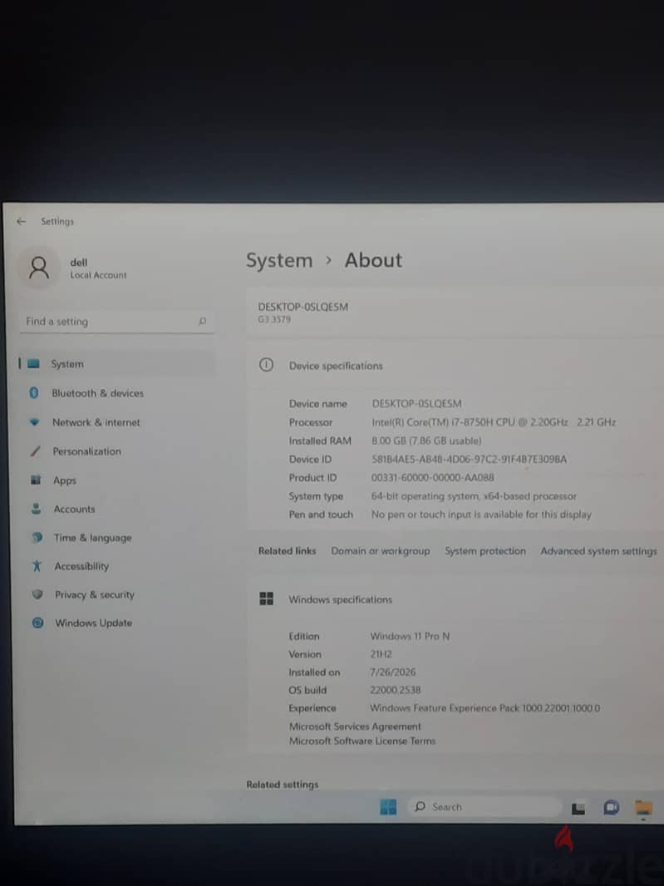Click the info icon beside Device specifications
The height and width of the screenshot is (886, 664).
[x=266, y=365]
